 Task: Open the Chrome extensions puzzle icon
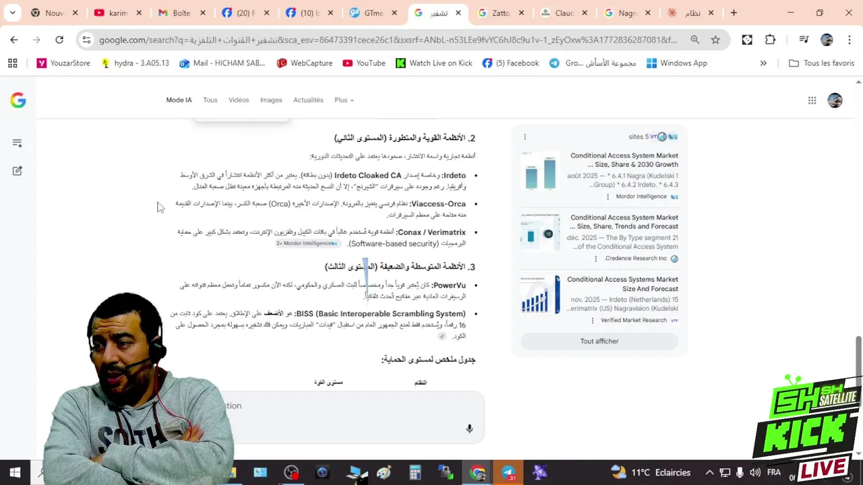pos(771,40)
